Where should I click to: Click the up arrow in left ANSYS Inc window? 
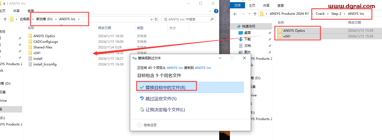click(x=5, y=19)
